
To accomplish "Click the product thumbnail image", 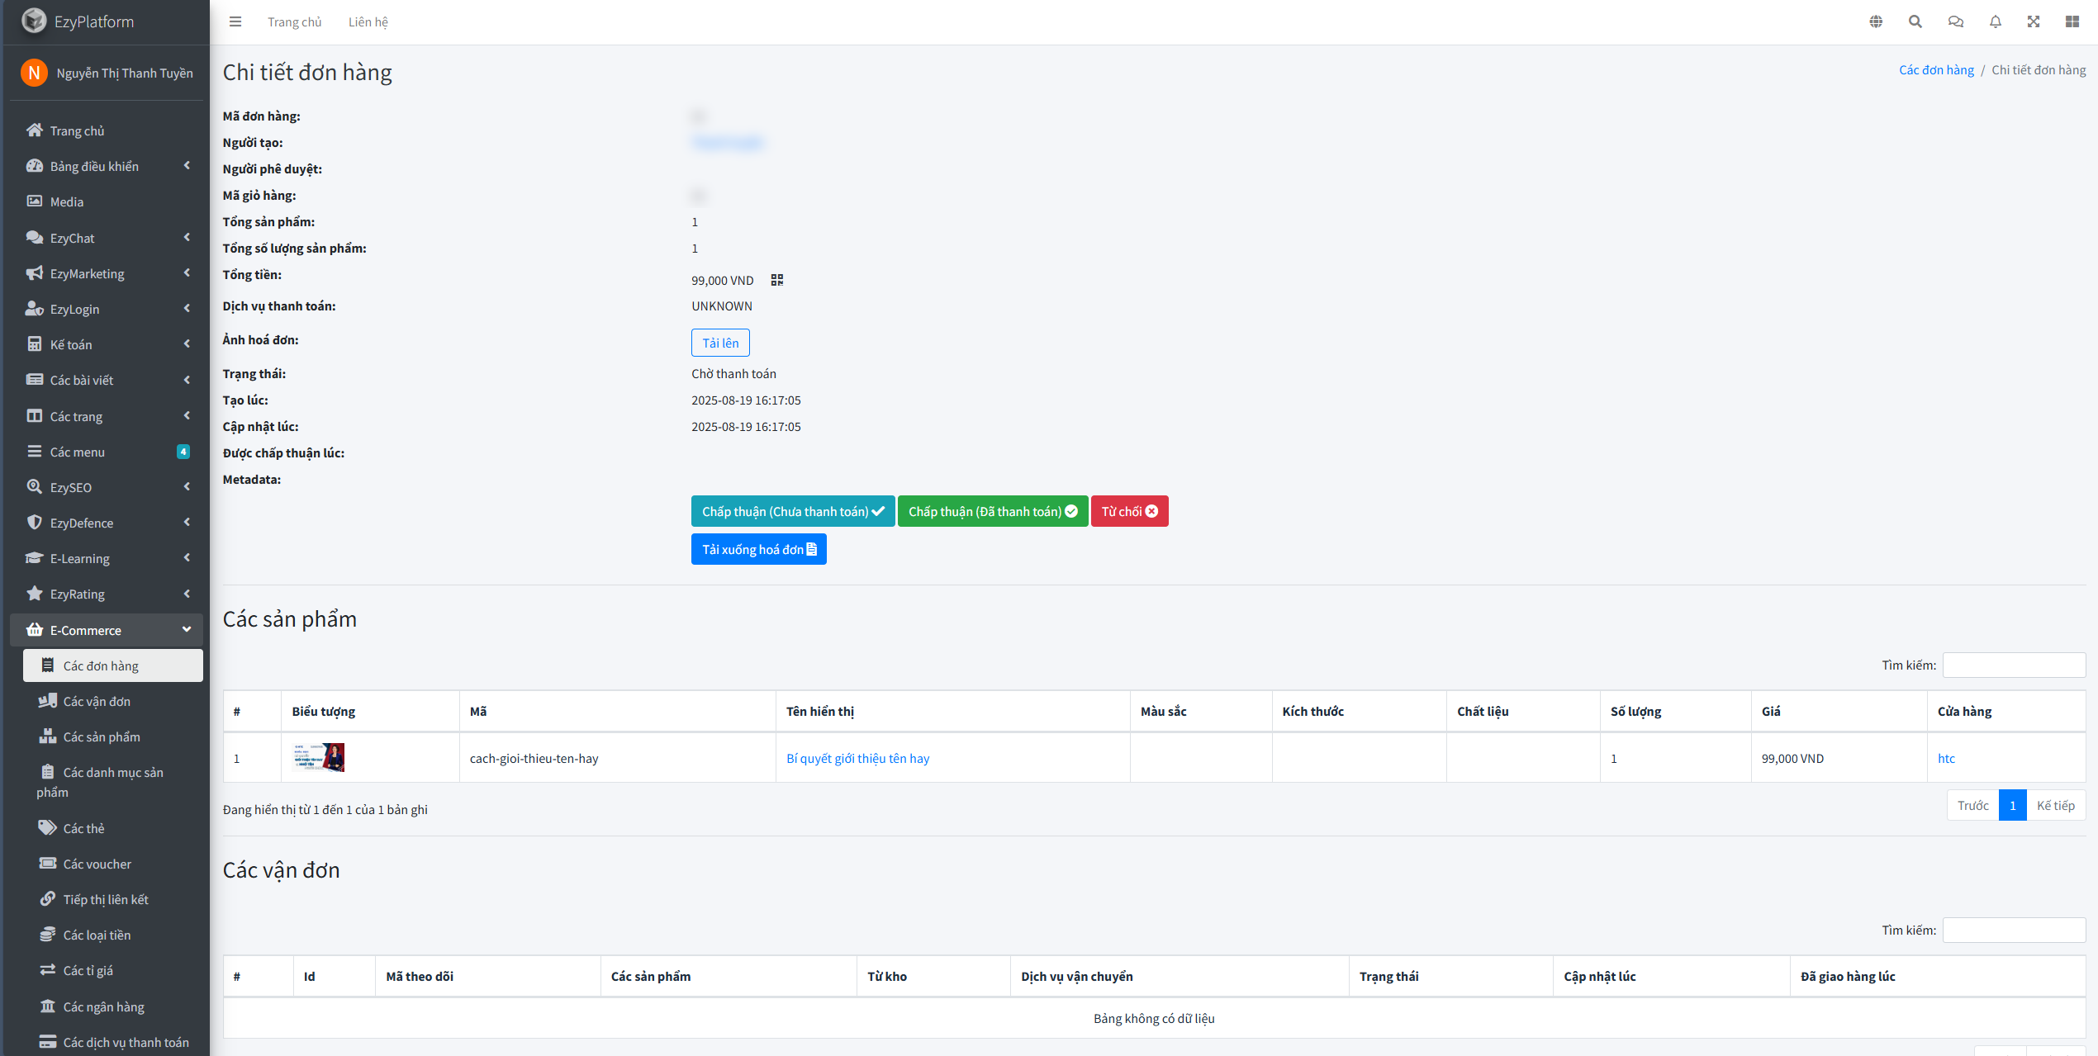I will point(319,757).
